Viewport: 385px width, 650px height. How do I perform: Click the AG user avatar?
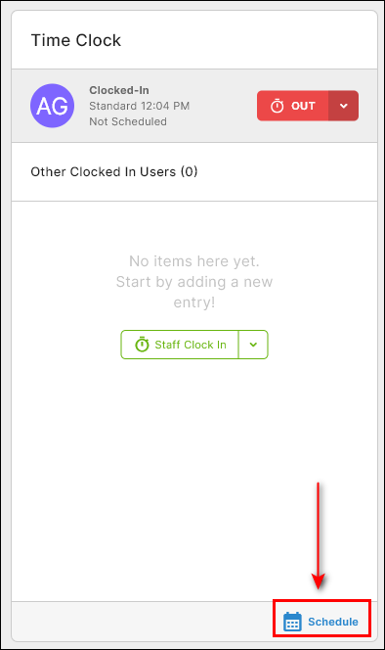tap(52, 106)
